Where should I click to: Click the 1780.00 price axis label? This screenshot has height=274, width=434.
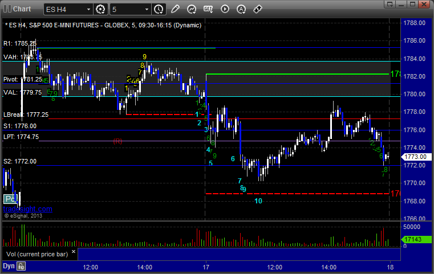click(x=415, y=94)
